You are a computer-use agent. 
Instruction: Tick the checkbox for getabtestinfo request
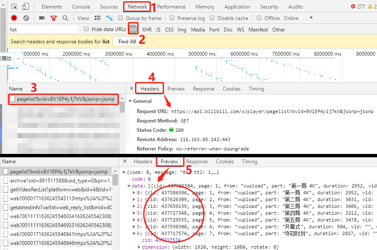click(x=6, y=207)
